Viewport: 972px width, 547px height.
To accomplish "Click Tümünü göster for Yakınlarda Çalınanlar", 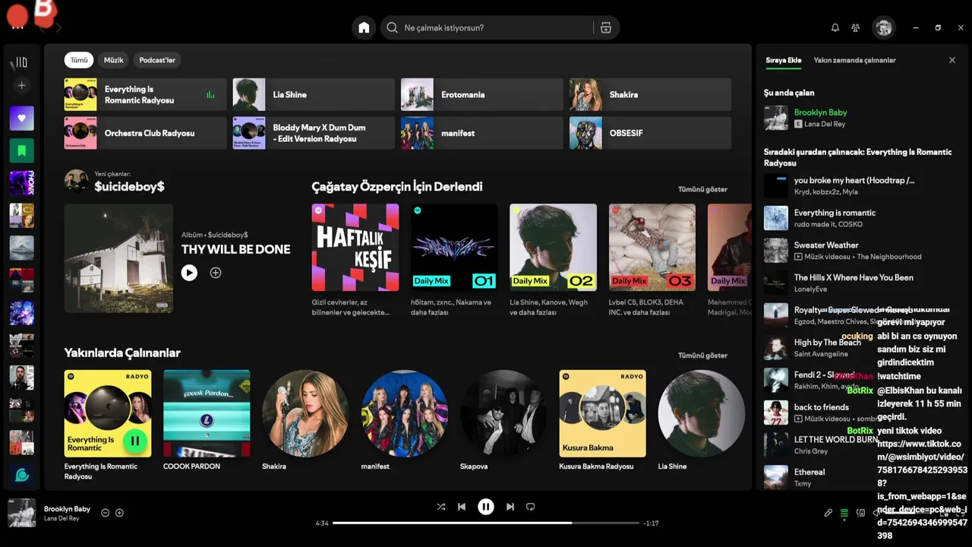I will pos(702,356).
